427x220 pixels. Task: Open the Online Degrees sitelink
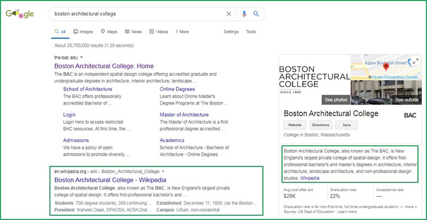click(x=177, y=89)
